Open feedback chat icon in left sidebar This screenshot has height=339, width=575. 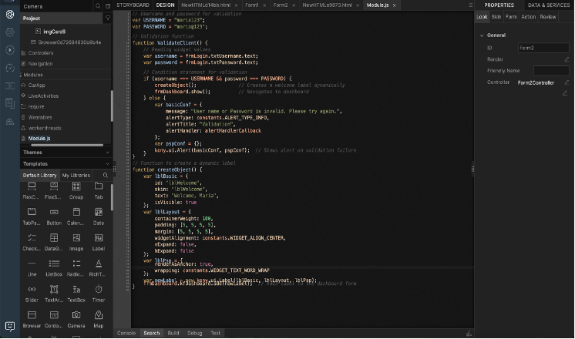click(10, 327)
